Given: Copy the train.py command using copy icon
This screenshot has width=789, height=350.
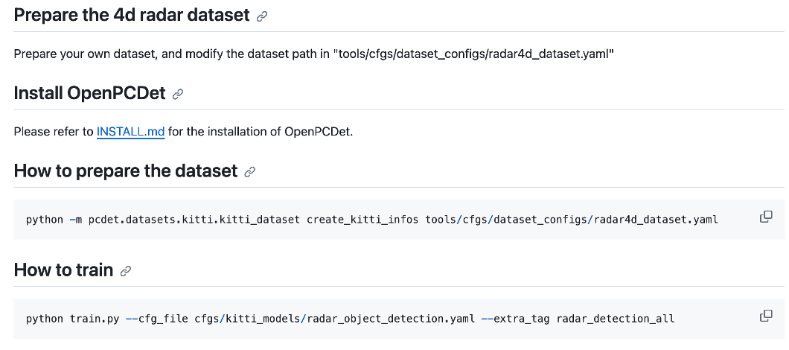Looking at the screenshot, I should (x=765, y=316).
